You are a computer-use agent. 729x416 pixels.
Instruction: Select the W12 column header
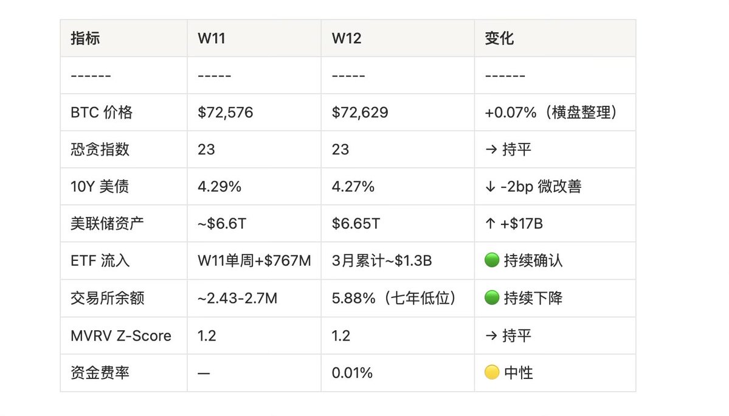pyautogui.click(x=347, y=38)
